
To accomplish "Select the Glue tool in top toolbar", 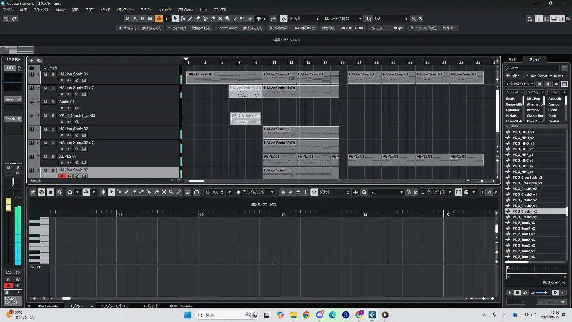I will (x=213, y=19).
